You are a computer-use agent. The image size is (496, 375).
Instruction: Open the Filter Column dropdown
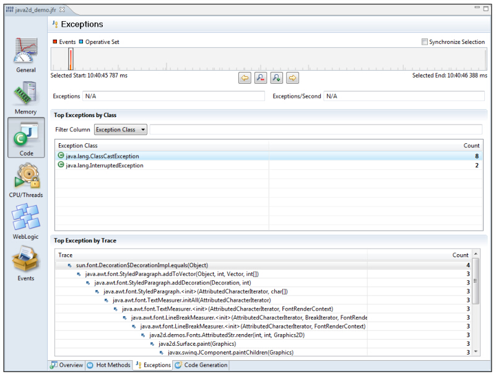(x=121, y=130)
